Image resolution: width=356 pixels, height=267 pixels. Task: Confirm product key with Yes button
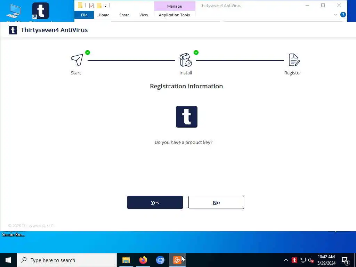tap(155, 202)
